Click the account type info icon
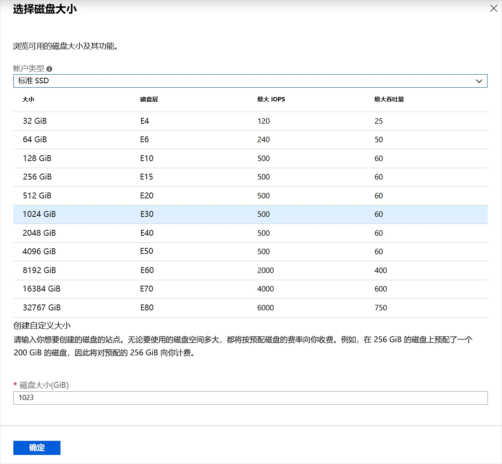 pyautogui.click(x=49, y=69)
